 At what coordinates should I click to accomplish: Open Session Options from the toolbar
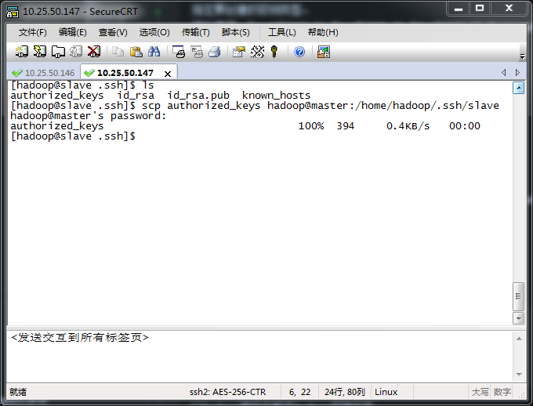(238, 52)
